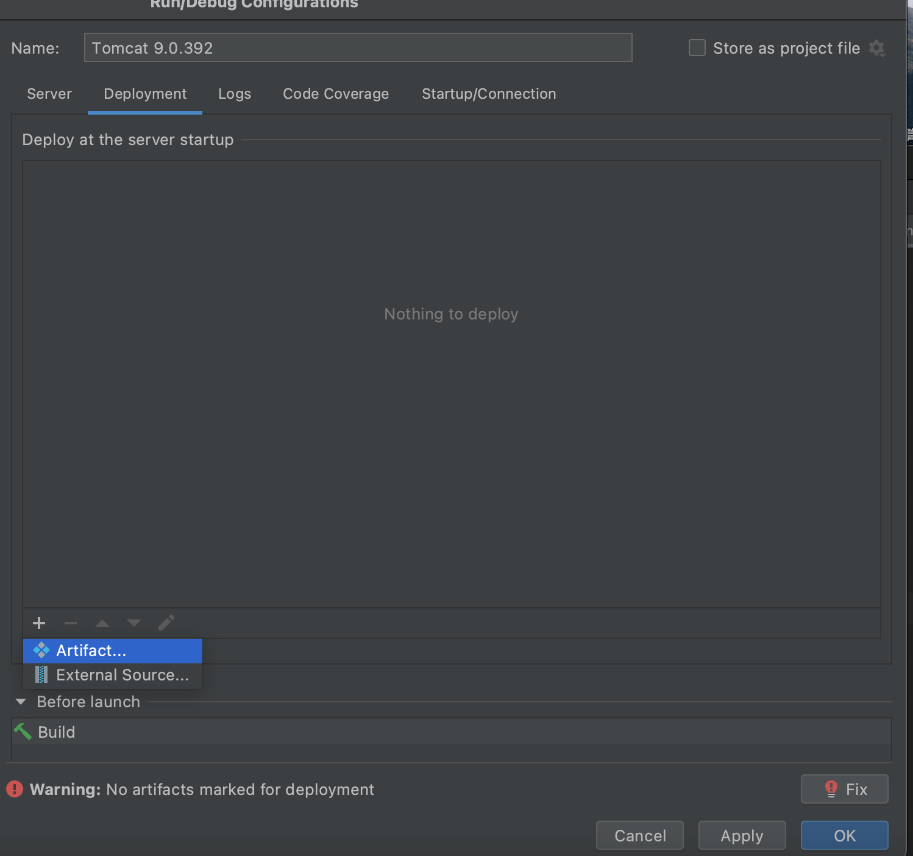The height and width of the screenshot is (856, 913).
Task: Click the pencil edit icon
Action: [166, 622]
